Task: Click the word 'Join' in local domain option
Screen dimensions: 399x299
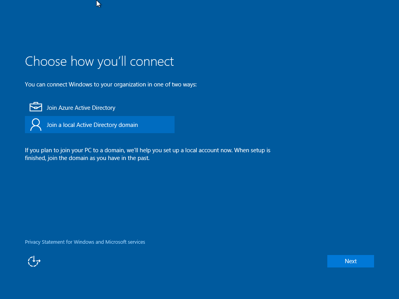Action: pos(51,125)
